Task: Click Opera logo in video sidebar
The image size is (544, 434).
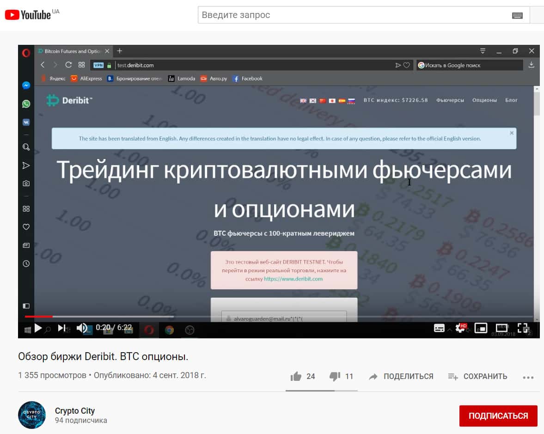Action: (26, 53)
